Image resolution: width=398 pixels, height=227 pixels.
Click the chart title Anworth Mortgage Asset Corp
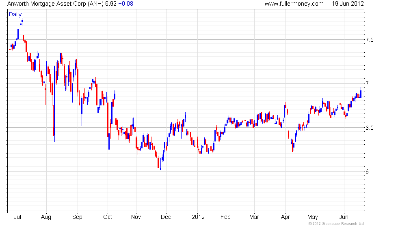(47, 4)
